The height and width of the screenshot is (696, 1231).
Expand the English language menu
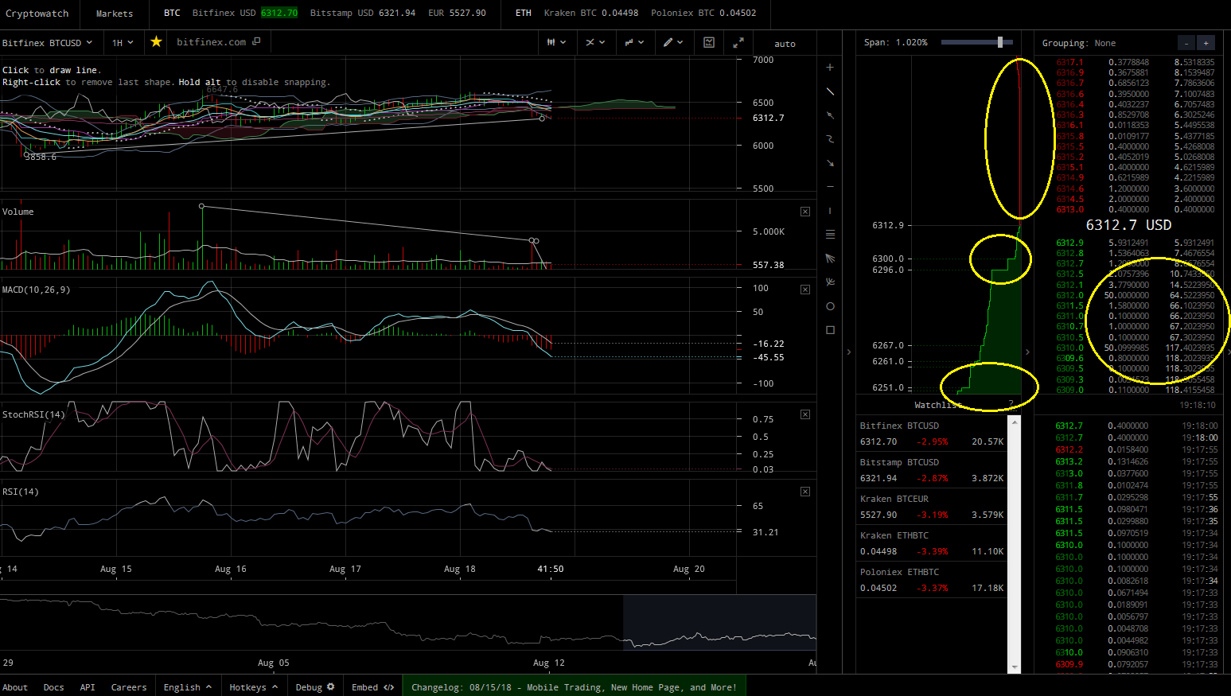click(188, 687)
